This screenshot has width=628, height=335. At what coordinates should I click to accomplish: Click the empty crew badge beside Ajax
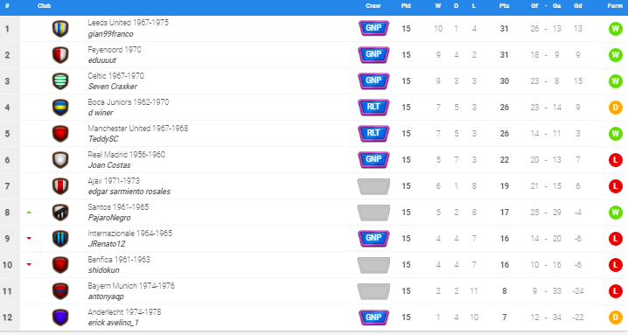tap(373, 186)
